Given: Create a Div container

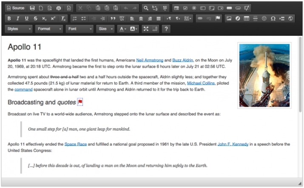Looking at the screenshot, I should pos(122,19).
